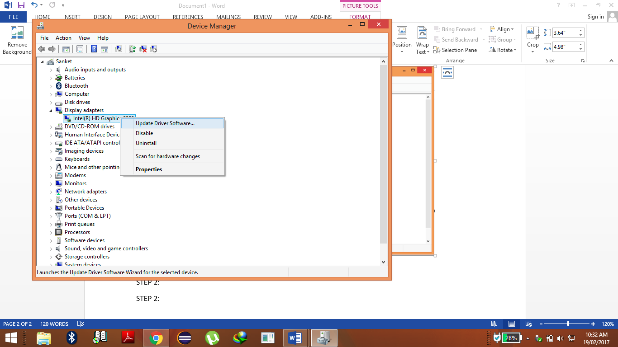The height and width of the screenshot is (347, 618).
Task: Select the Monitors tree item
Action: pos(76,183)
